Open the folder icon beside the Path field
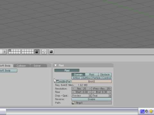Image resolution: width=154 pixels, height=115 pixels. pos(73,103)
